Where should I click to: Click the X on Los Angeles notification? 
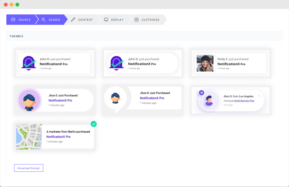pyautogui.click(x=259, y=96)
